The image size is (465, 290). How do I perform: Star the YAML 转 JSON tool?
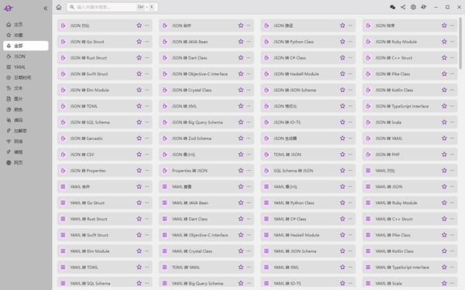(x=444, y=186)
